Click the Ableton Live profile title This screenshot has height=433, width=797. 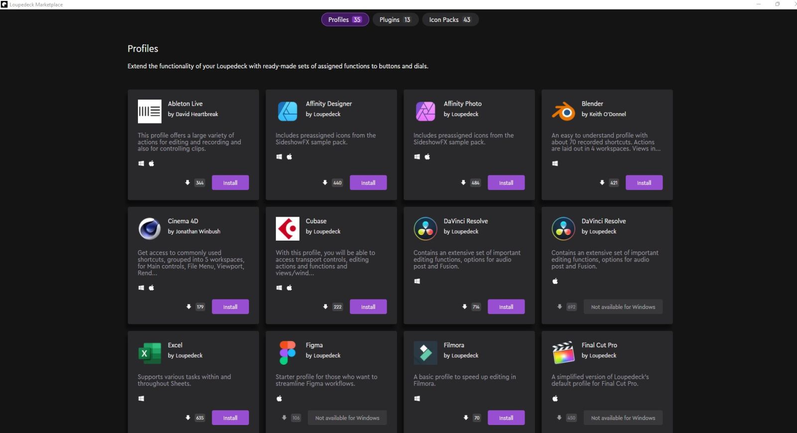(185, 104)
